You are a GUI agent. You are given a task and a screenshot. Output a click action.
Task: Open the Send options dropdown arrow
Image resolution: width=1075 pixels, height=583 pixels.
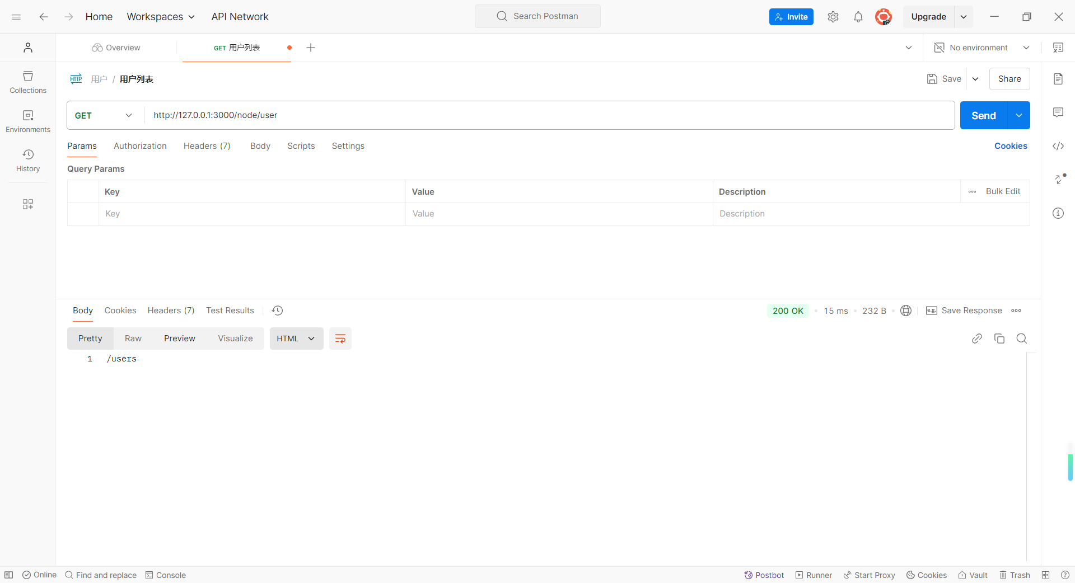click(x=1019, y=115)
